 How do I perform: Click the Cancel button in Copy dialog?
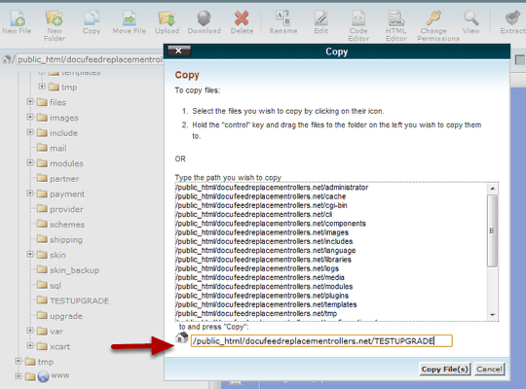click(x=489, y=370)
